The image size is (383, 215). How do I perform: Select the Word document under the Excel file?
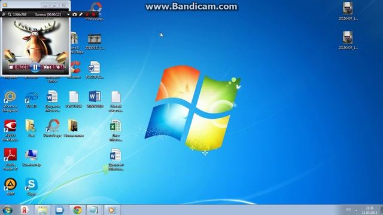115,159
